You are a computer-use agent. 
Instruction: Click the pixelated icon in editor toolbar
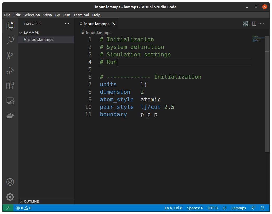click(x=246, y=24)
